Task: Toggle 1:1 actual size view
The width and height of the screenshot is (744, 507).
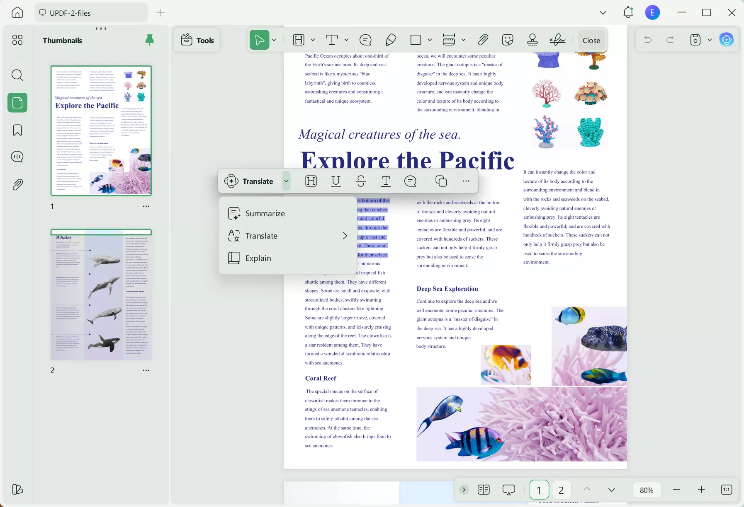Action: (727, 490)
